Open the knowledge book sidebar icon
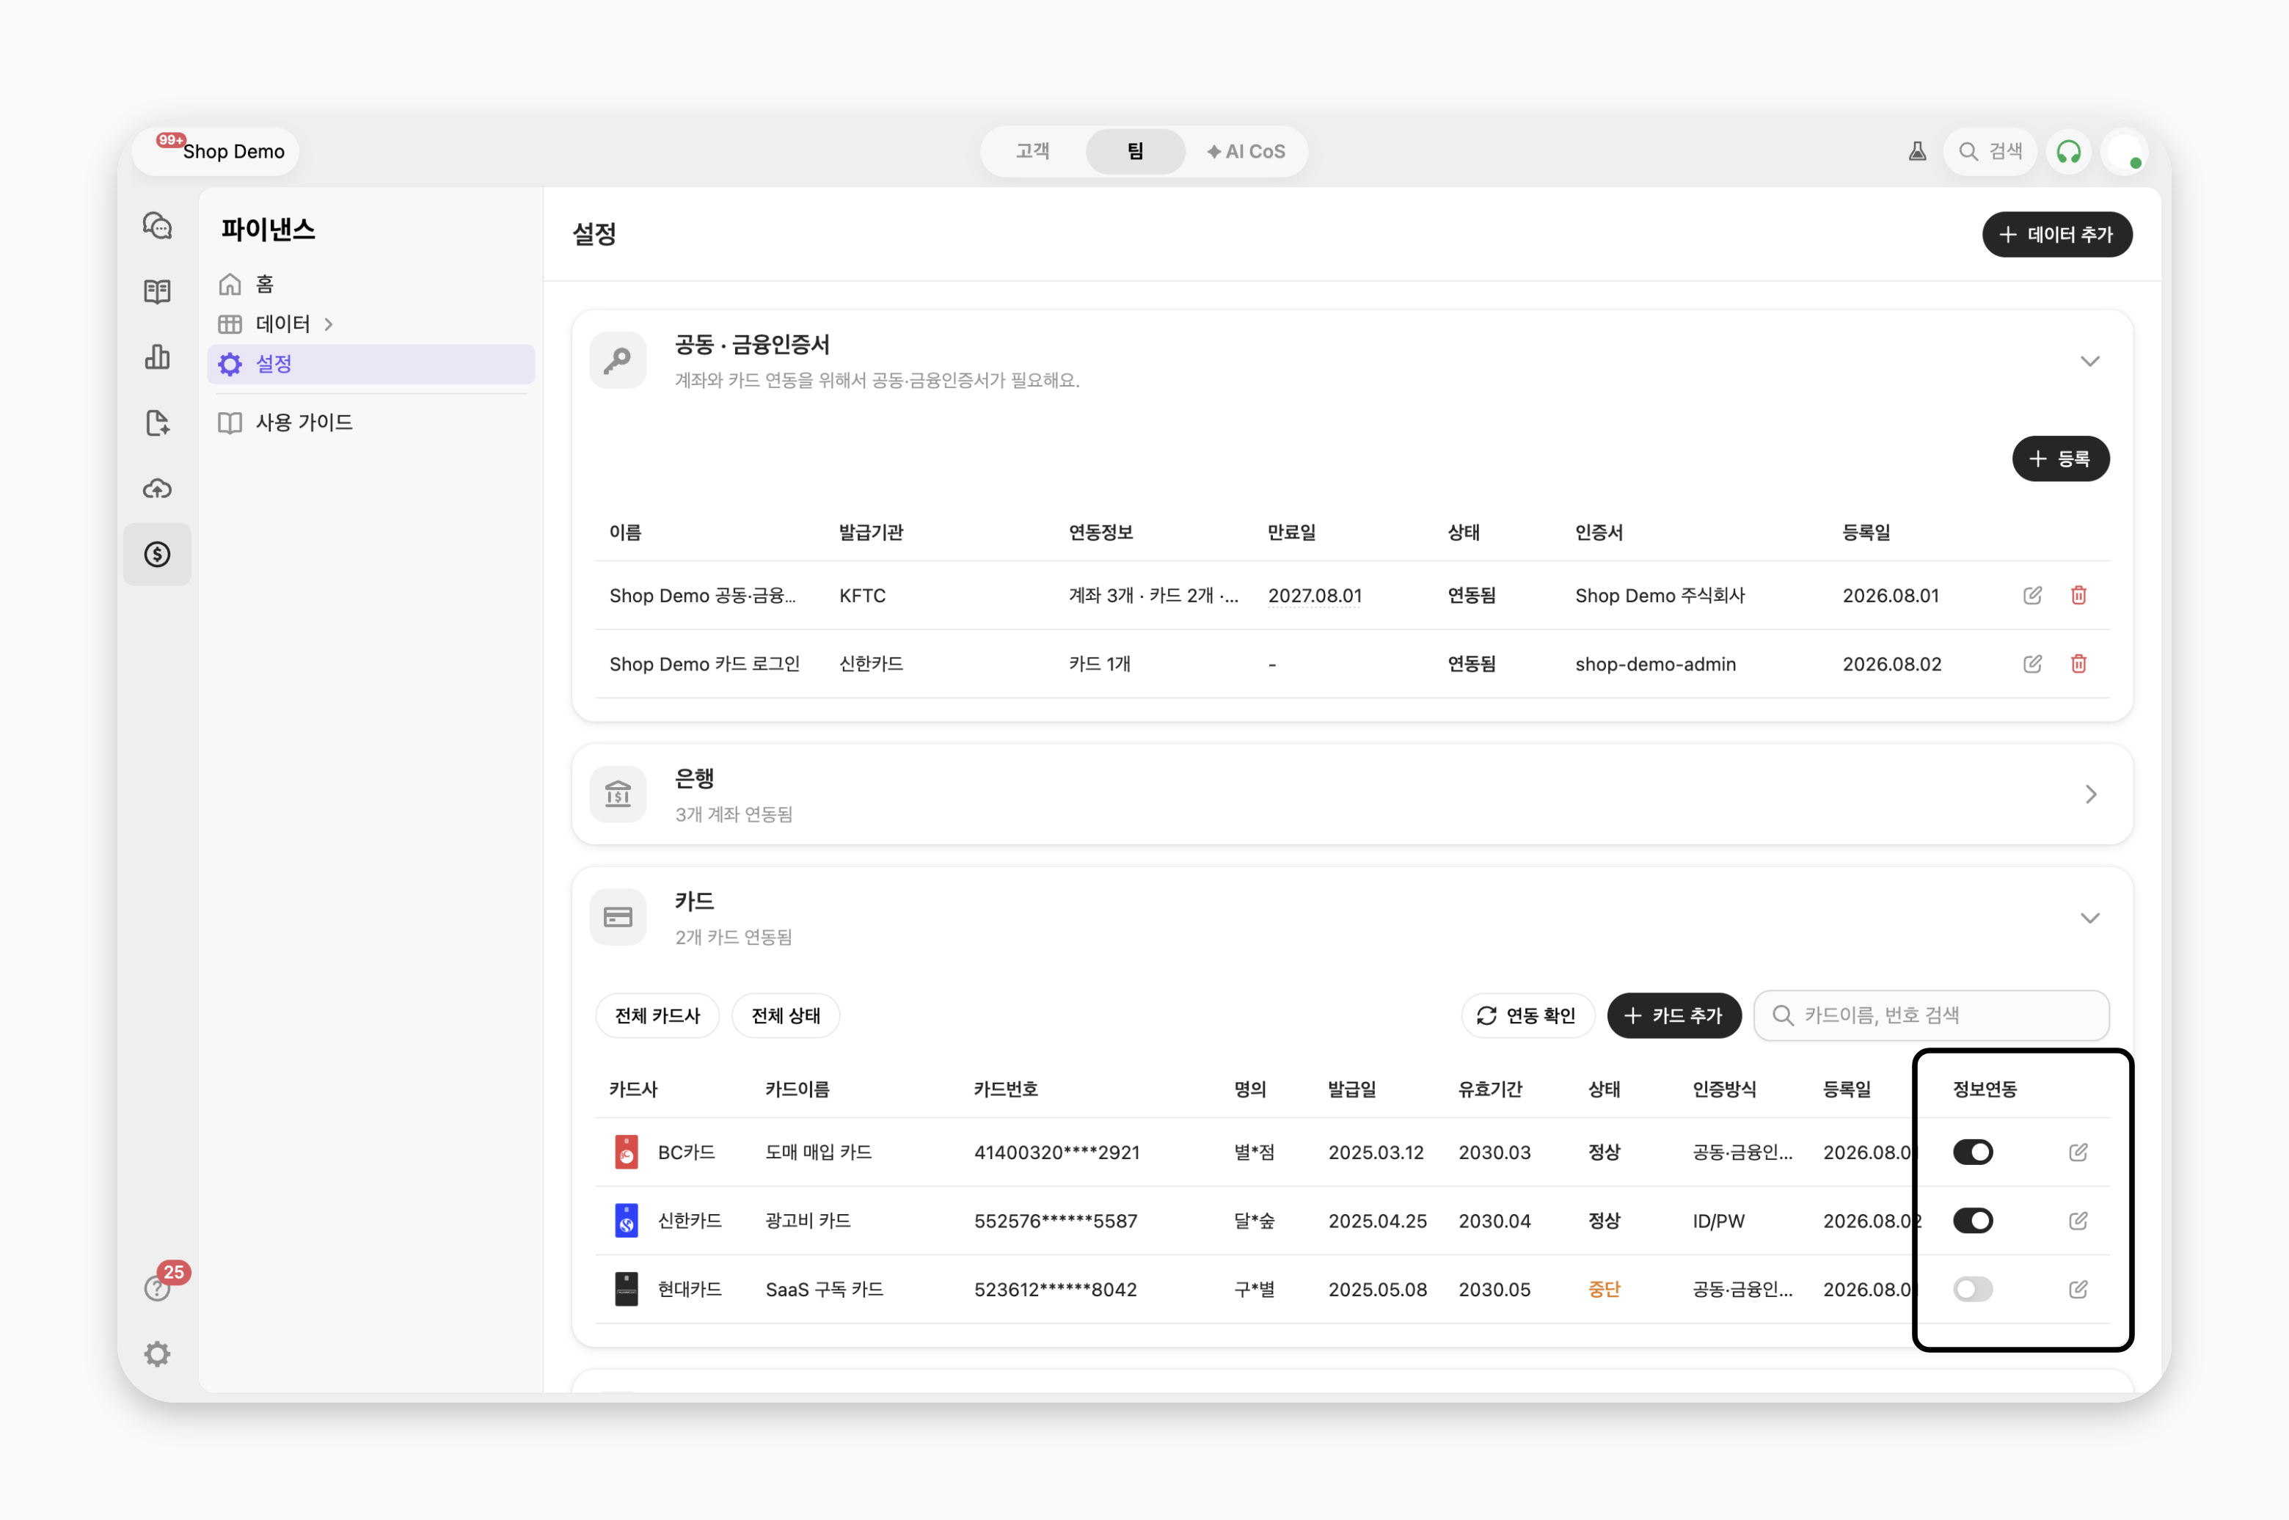The height and width of the screenshot is (1520, 2289). click(x=157, y=291)
